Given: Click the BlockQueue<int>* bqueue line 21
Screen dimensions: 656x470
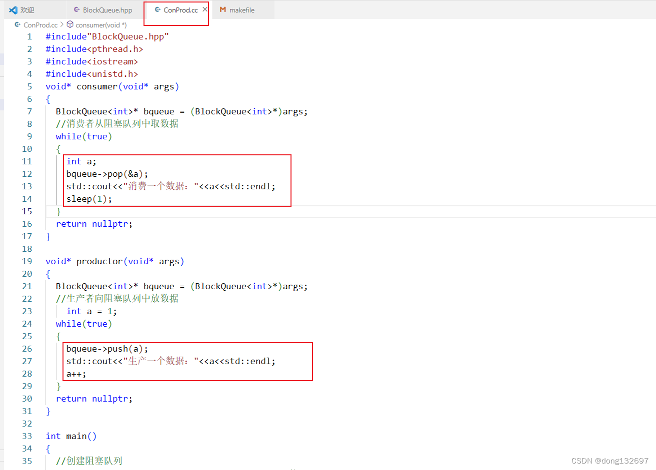Looking at the screenshot, I should point(182,286).
